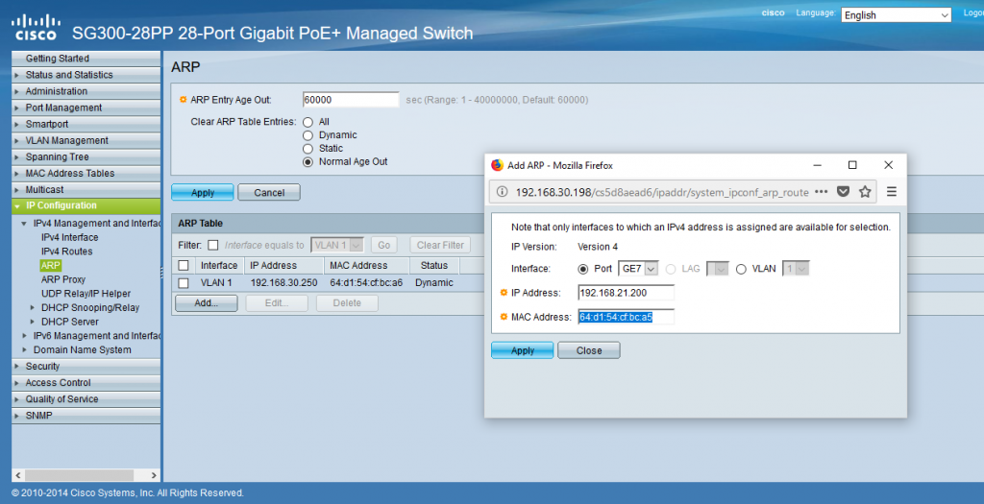Open the Smartport menu
The height and width of the screenshot is (504, 984).
click(86, 124)
